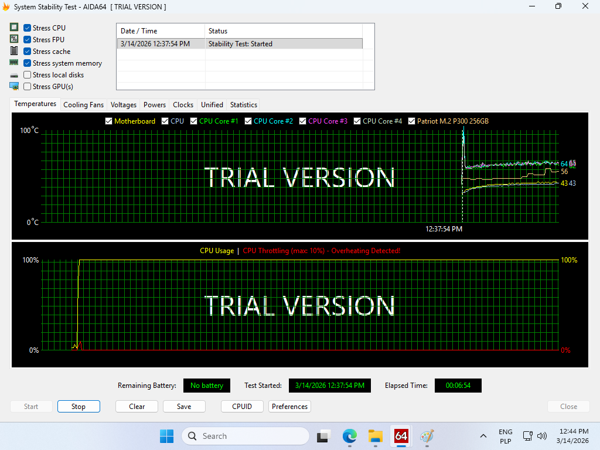This screenshot has width=600, height=450.
Task: Uncheck the Stress CPU checkbox
Action: coord(27,28)
